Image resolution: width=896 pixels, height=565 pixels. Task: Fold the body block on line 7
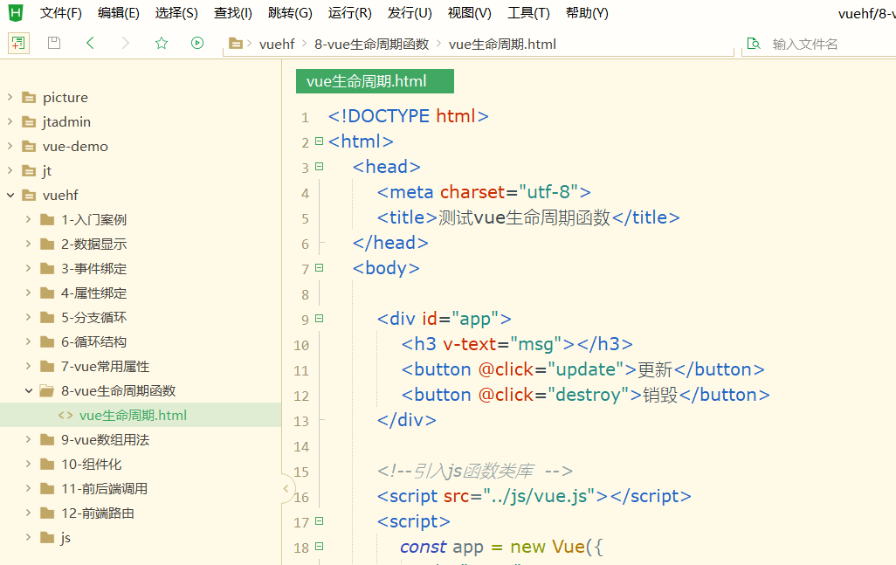pos(320,267)
